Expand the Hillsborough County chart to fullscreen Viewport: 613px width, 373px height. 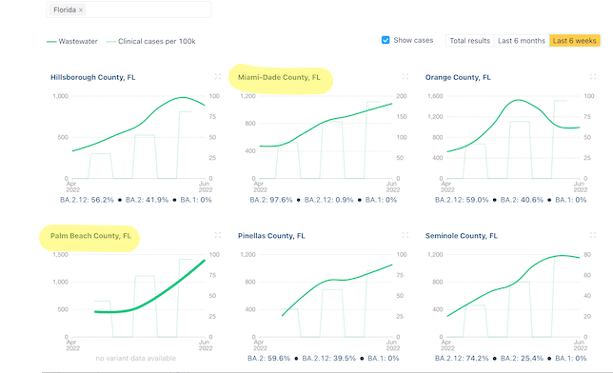click(x=218, y=77)
